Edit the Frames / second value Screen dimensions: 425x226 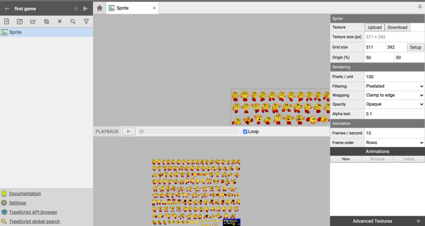click(394, 133)
